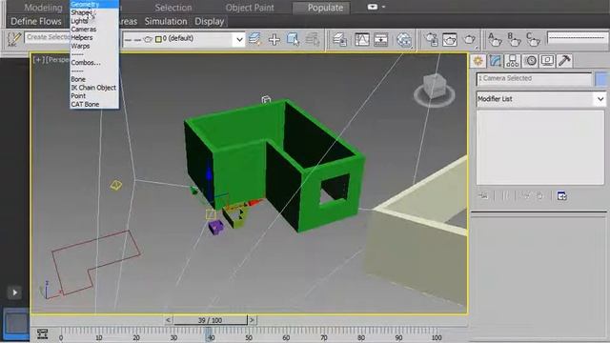Switch to the Create command panel
Viewport: 610px width, 343px height.
tap(478, 61)
